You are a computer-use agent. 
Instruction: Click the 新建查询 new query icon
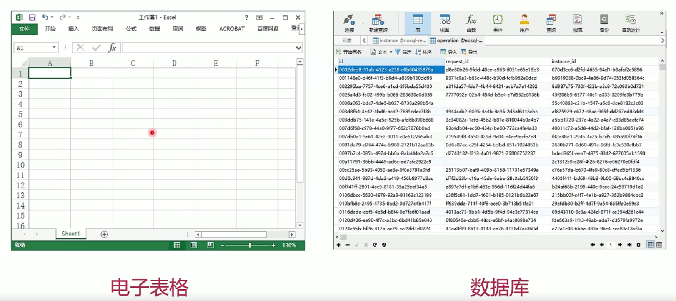378,23
